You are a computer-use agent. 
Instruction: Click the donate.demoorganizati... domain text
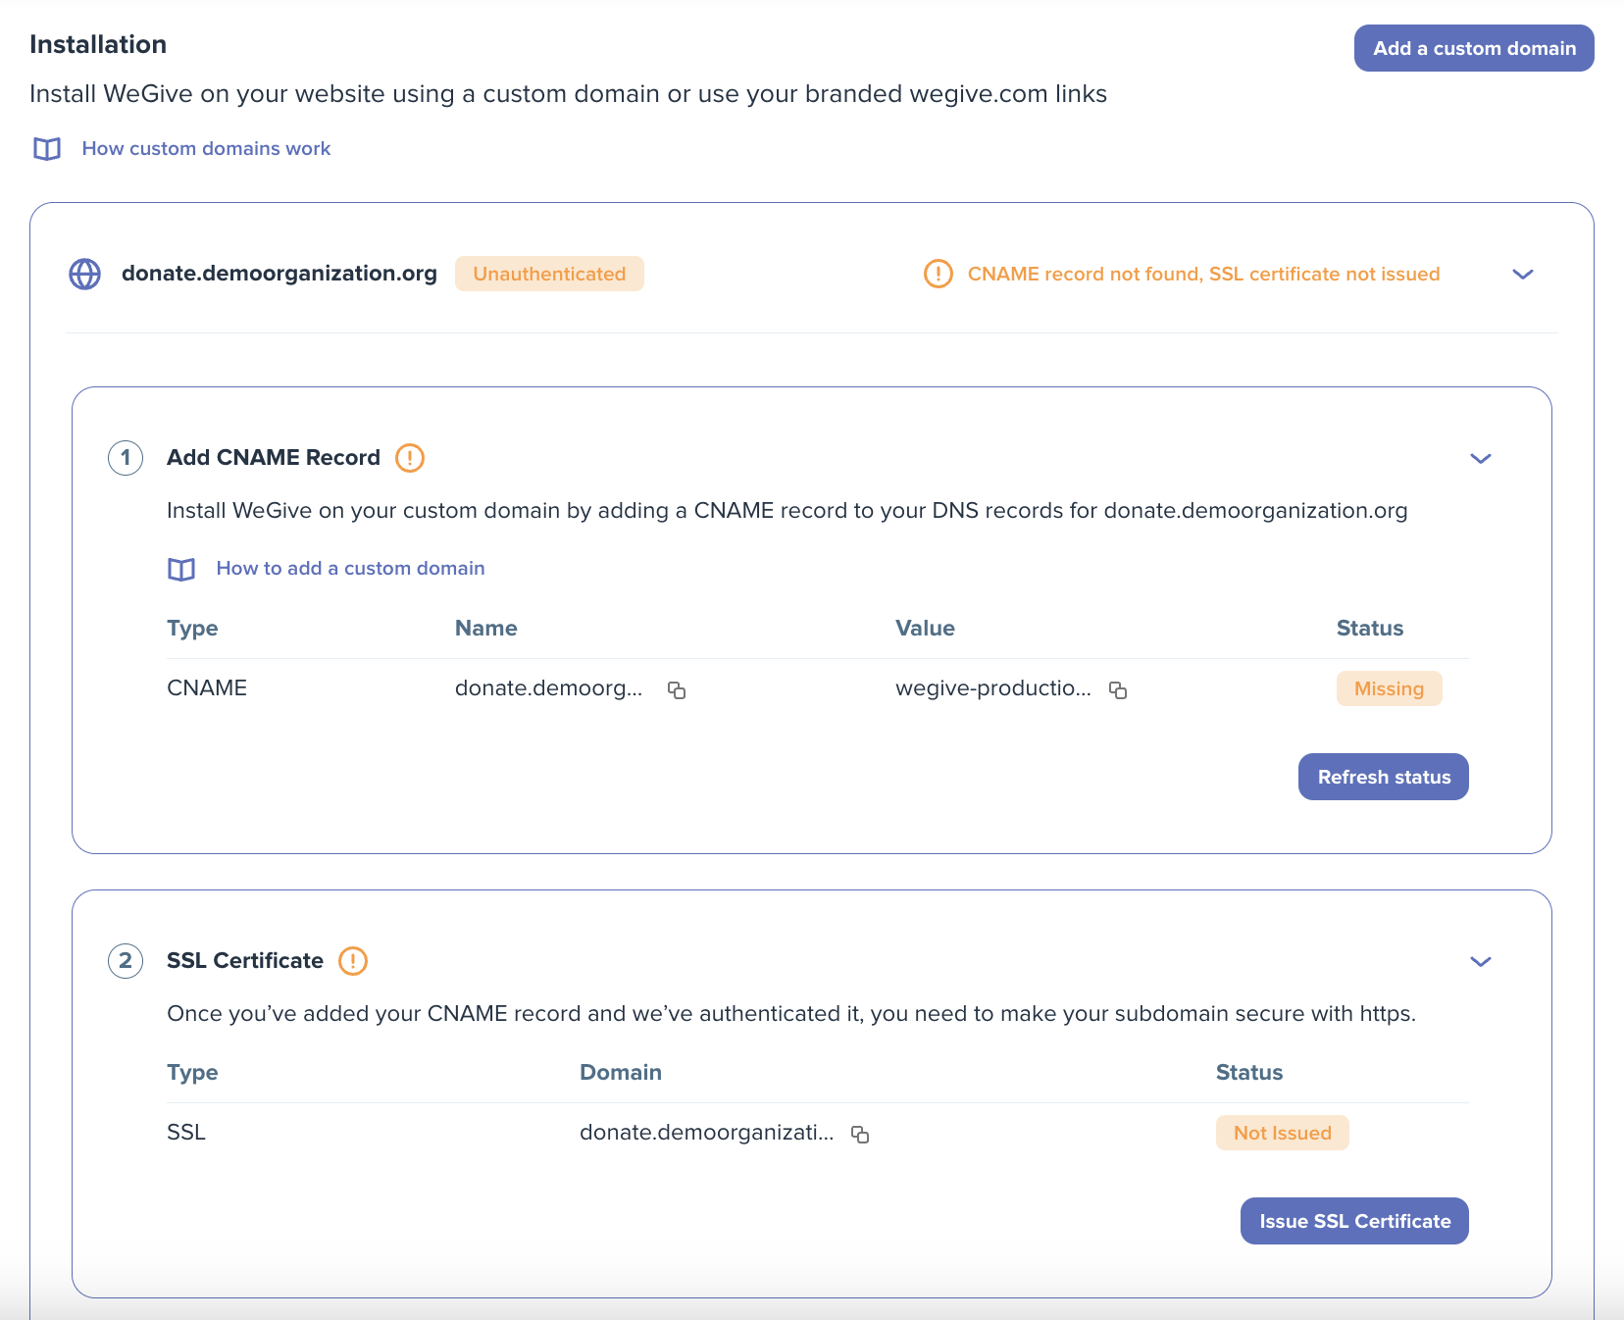pyautogui.click(x=706, y=1133)
